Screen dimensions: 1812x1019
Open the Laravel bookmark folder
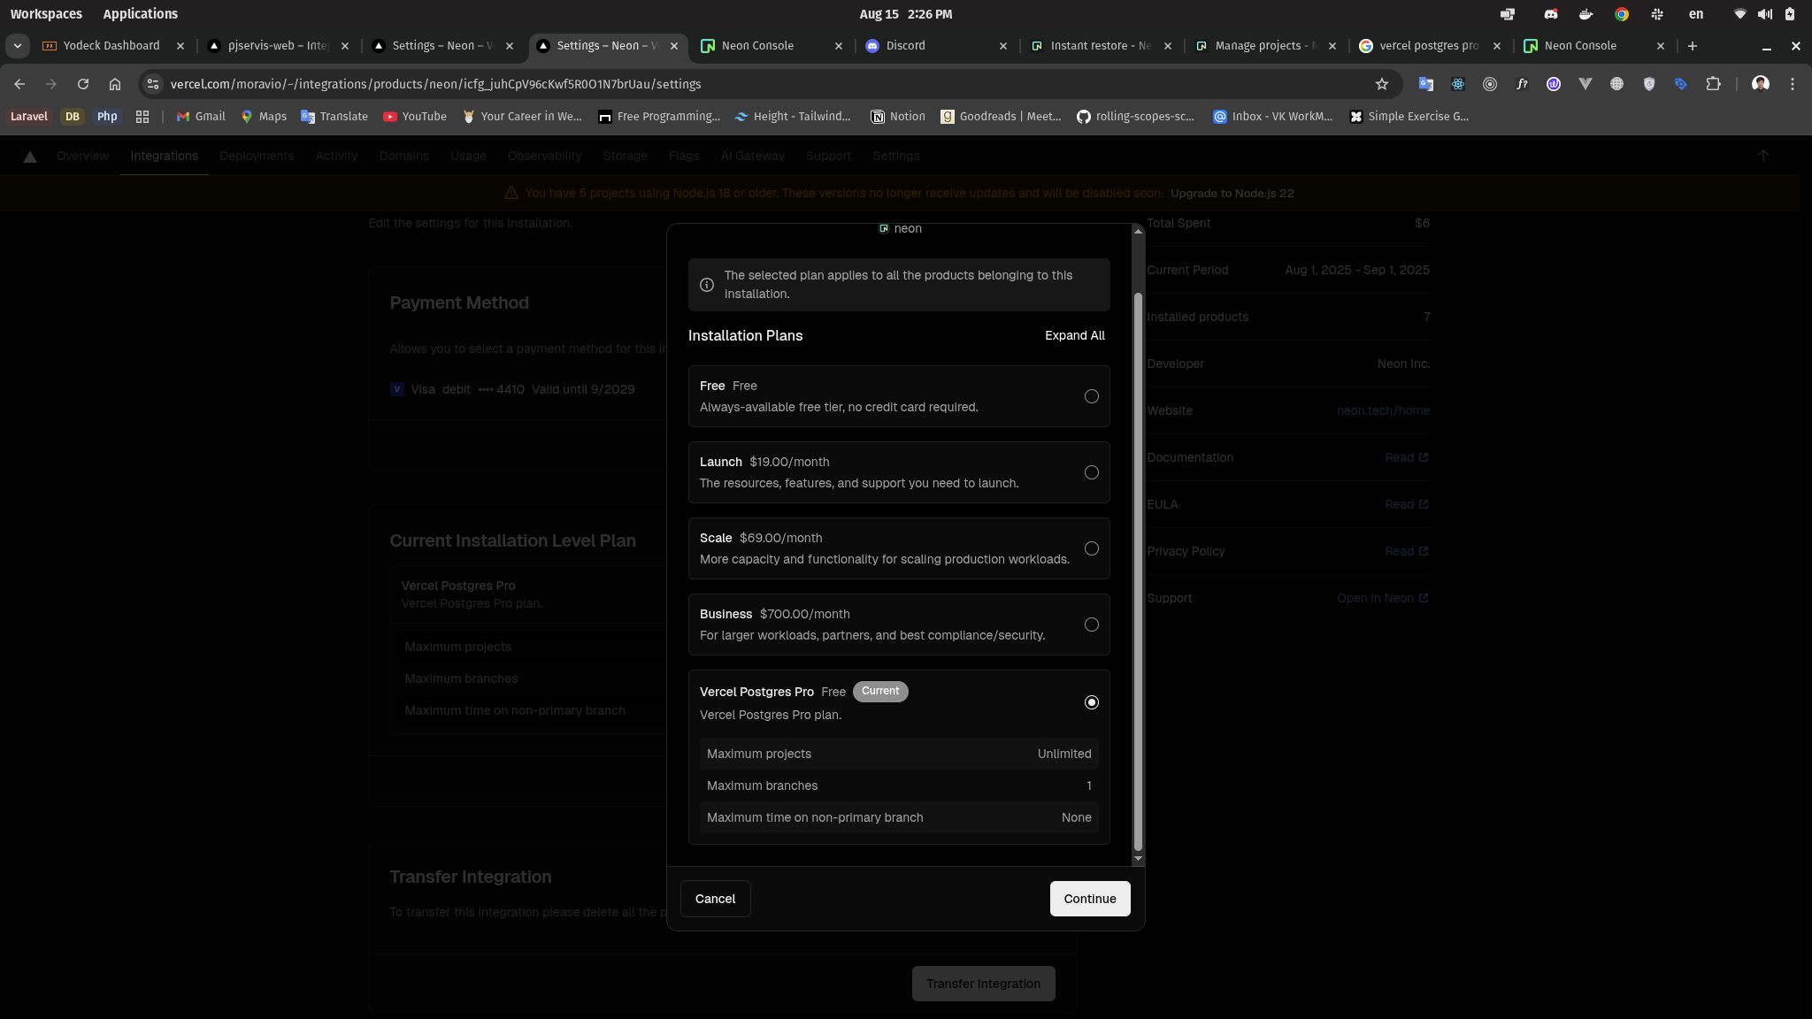point(29,116)
